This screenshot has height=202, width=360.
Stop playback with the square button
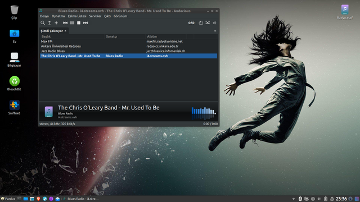(79, 23)
